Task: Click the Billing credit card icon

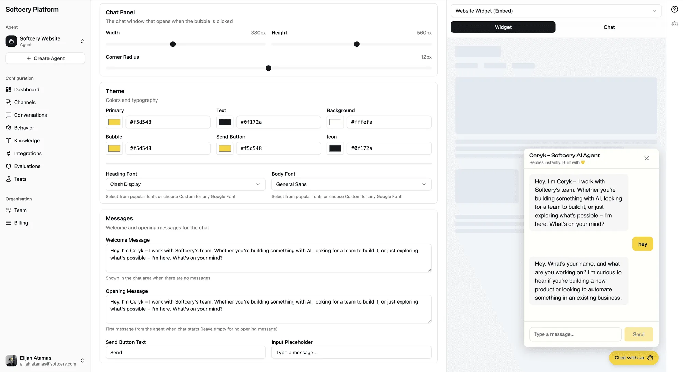Action: coord(9,223)
